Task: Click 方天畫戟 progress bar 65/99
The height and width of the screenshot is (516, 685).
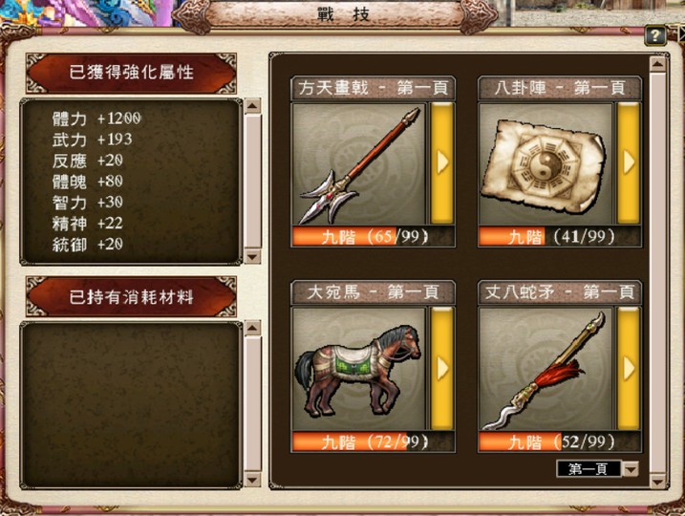Action: point(373,236)
